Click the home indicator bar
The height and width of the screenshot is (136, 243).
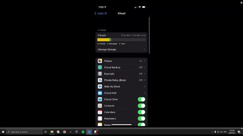(121, 125)
